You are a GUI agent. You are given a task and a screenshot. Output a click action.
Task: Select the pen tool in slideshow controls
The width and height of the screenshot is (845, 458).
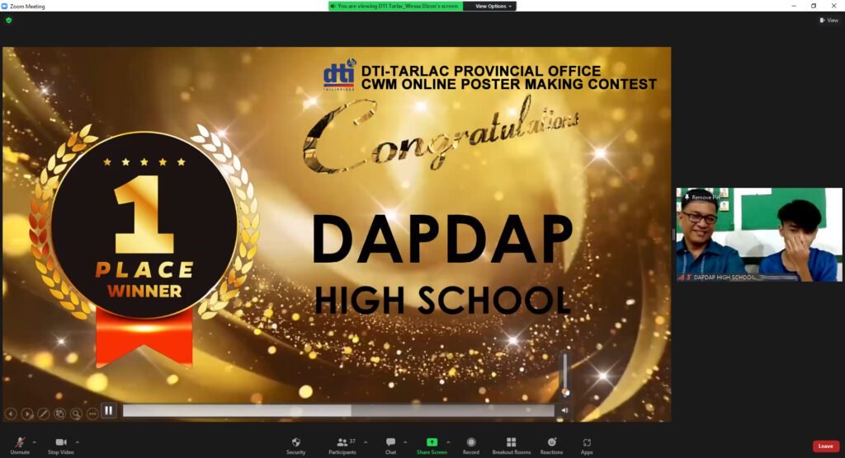pyautogui.click(x=44, y=414)
